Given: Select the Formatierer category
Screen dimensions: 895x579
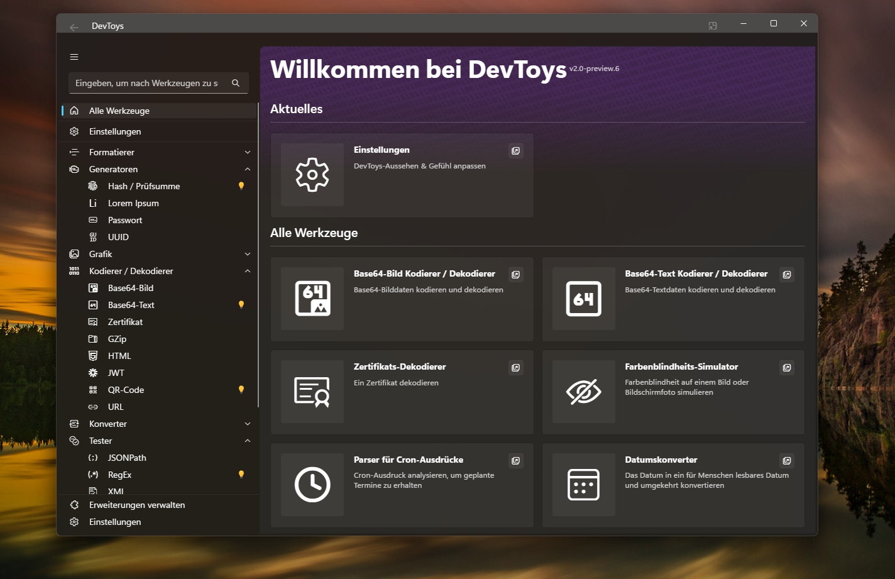Looking at the screenshot, I should pos(160,152).
